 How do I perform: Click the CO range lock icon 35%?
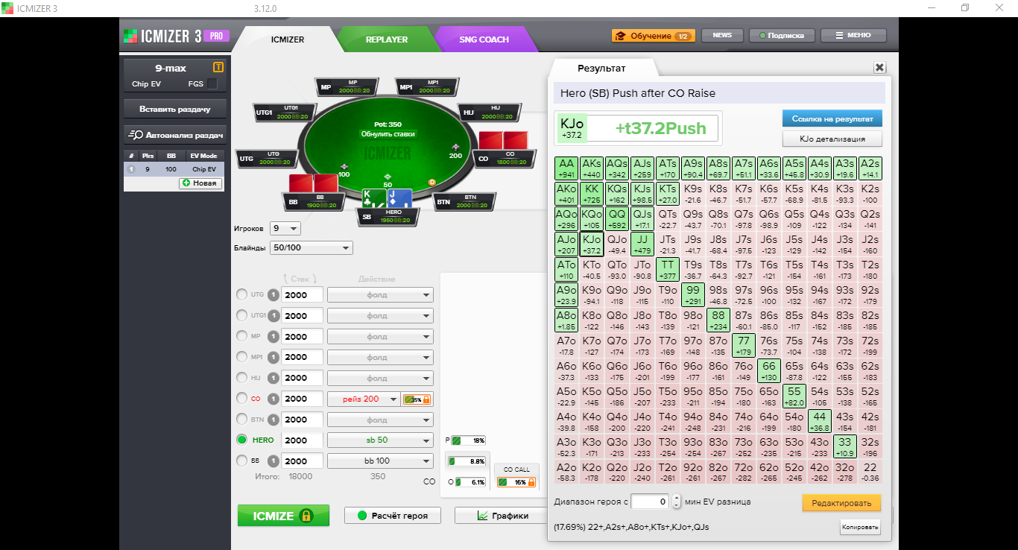(417, 399)
